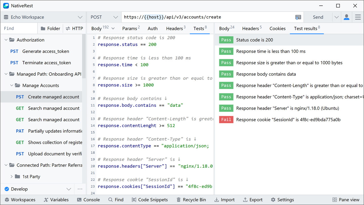Click the environment preview icon in URL bar

click(298, 17)
